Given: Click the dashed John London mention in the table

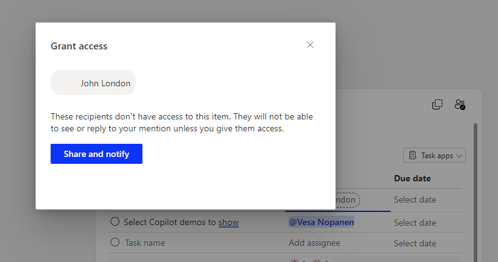Looking at the screenshot, I should click(347, 200).
